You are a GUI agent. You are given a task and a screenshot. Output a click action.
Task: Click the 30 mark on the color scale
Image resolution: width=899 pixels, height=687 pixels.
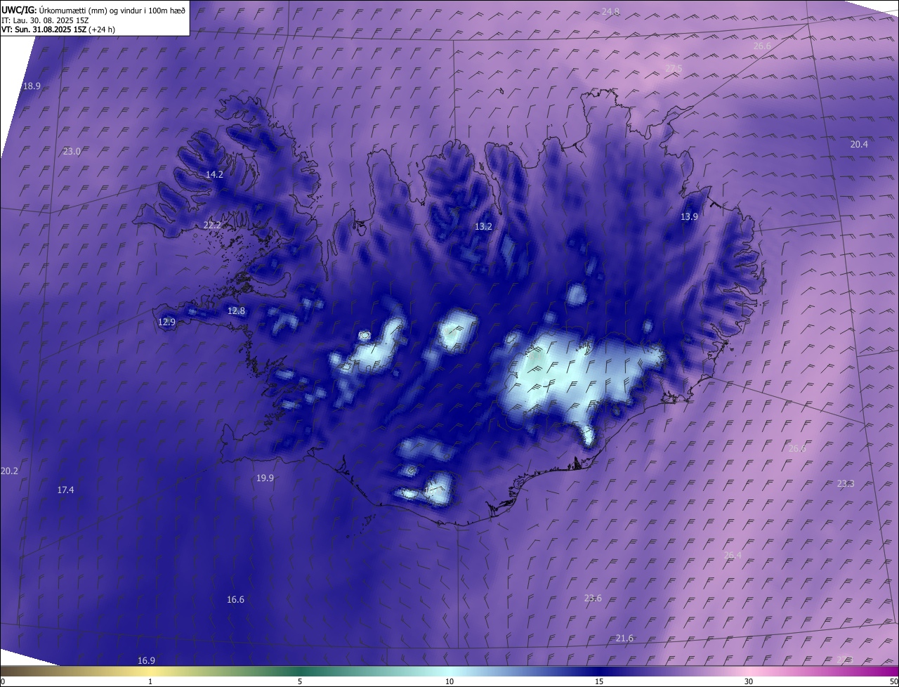click(749, 681)
